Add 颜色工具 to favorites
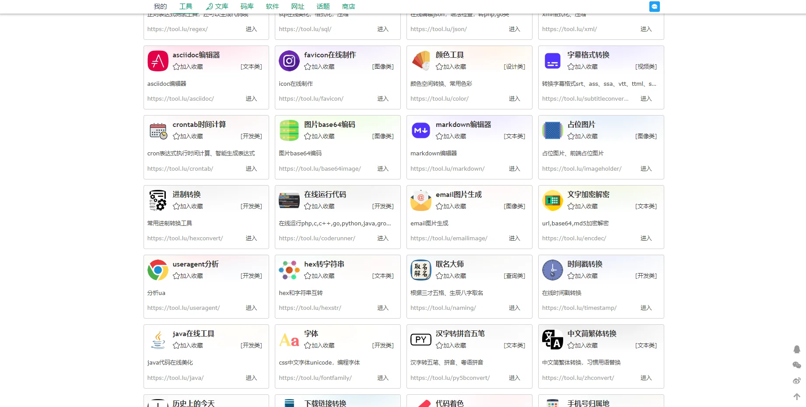This screenshot has height=407, width=806. point(451,67)
